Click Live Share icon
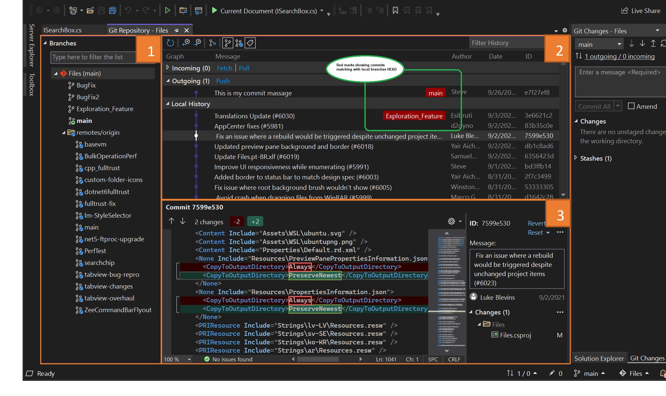666x396 pixels. coord(625,11)
